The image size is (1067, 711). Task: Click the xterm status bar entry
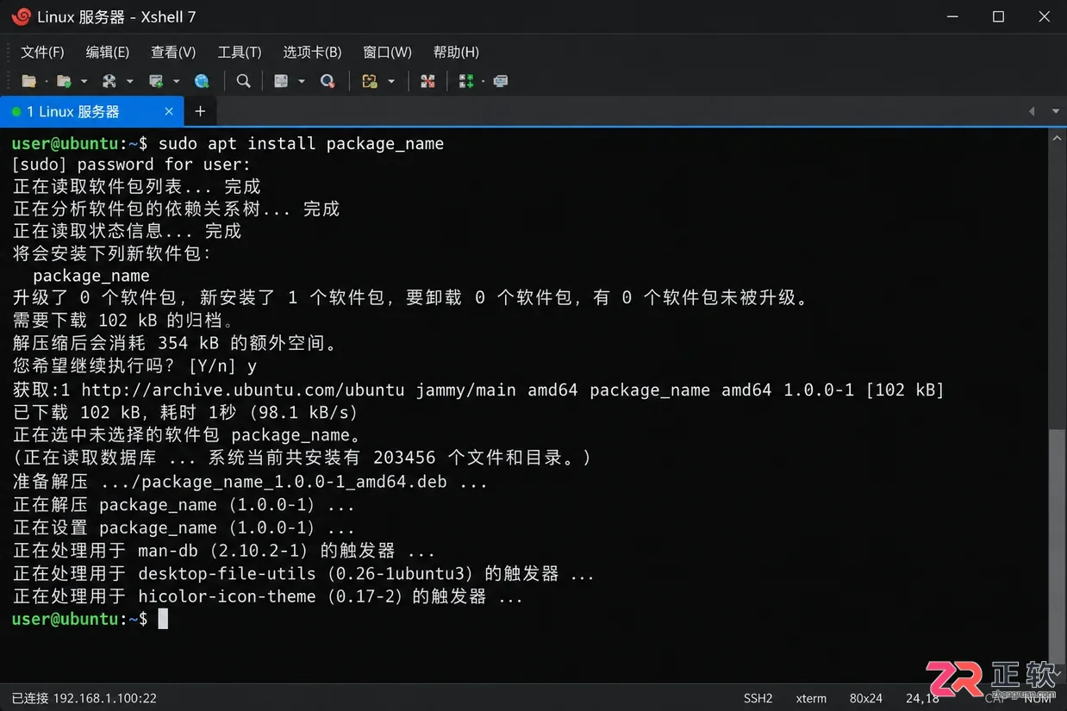(811, 698)
